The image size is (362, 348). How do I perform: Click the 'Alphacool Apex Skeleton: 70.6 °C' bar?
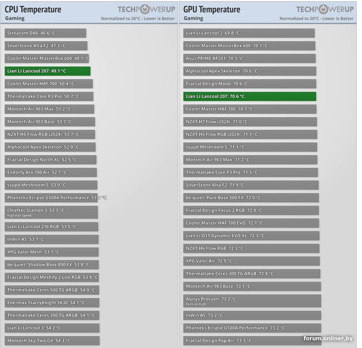click(250, 71)
